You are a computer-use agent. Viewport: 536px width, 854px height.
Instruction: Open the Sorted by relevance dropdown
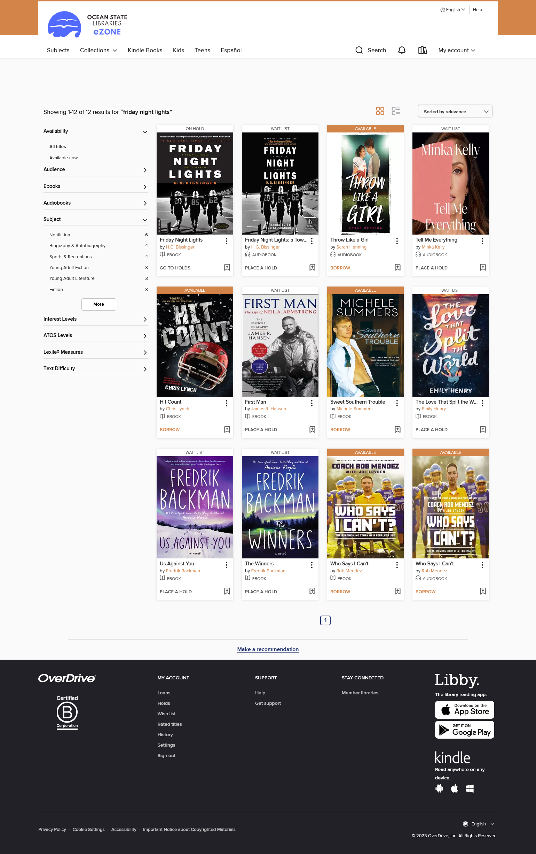click(455, 111)
